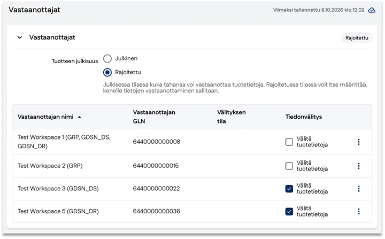Click the GLN value 6440000000036
Screen dimensions: 385x239
coord(156,211)
